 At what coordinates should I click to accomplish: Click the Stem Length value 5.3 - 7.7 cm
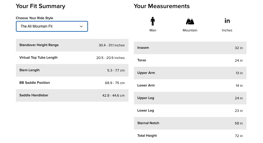coord(116,70)
